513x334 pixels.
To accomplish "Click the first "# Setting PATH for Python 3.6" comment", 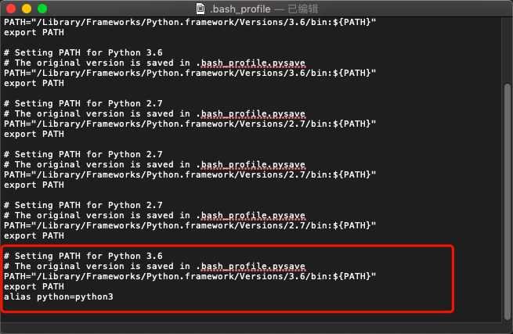I will tap(82, 52).
